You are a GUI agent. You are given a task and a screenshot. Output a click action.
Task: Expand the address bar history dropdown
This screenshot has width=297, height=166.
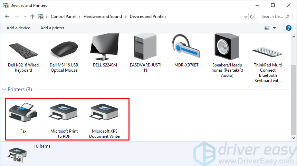[x=245, y=17]
